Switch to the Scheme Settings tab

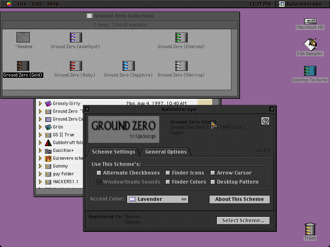tap(114, 152)
